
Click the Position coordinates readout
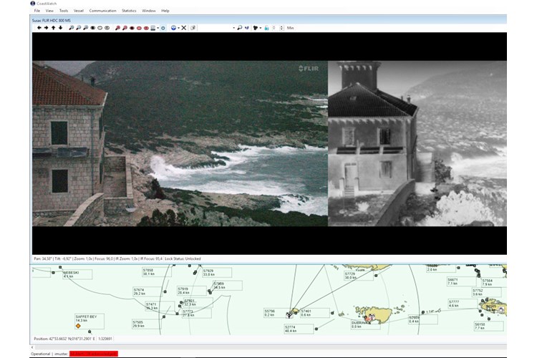64,339
